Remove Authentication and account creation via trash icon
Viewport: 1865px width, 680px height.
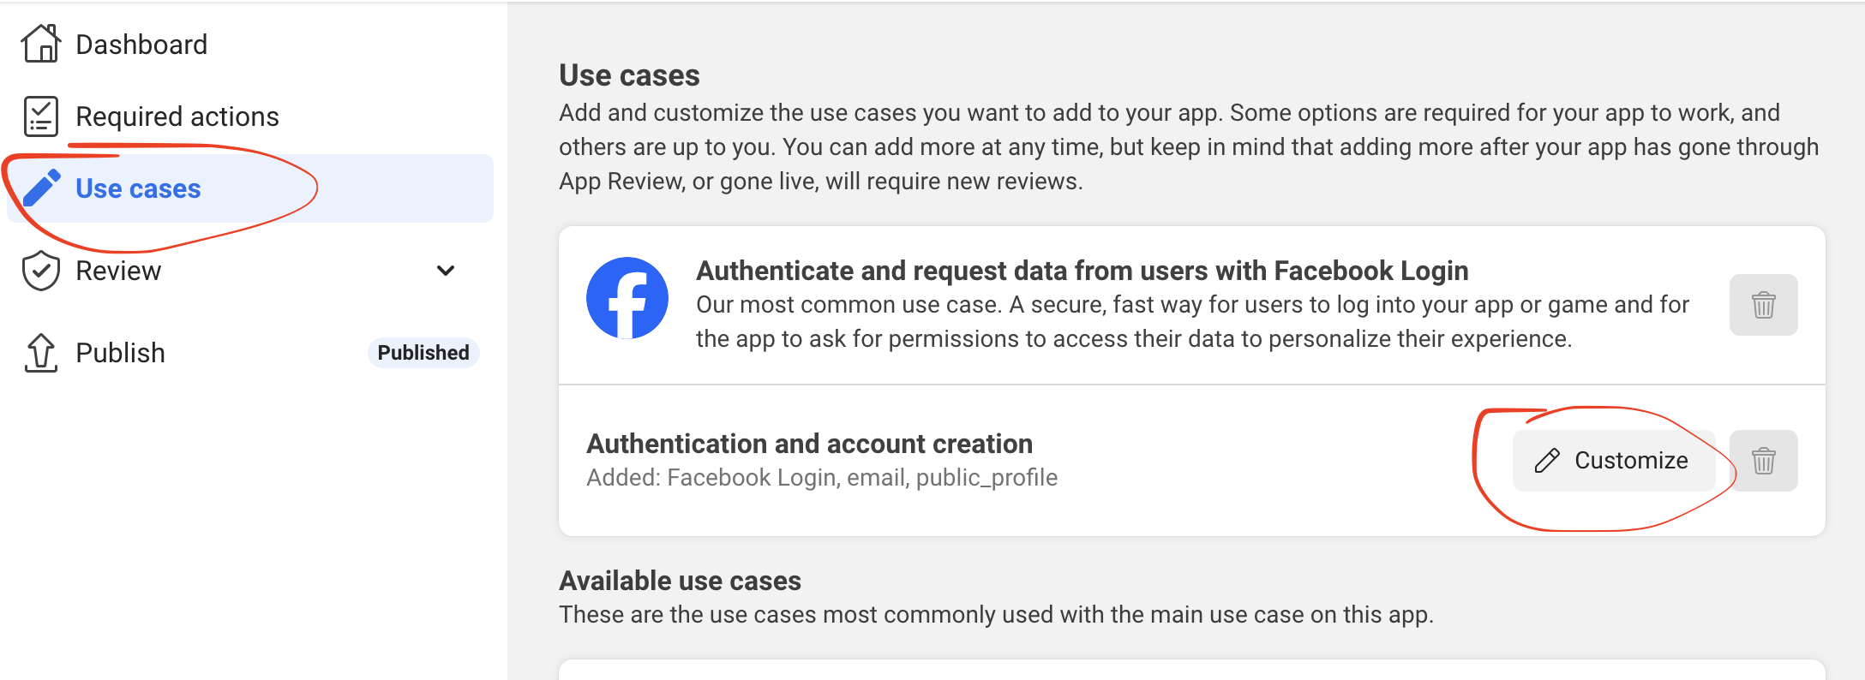click(x=1764, y=461)
